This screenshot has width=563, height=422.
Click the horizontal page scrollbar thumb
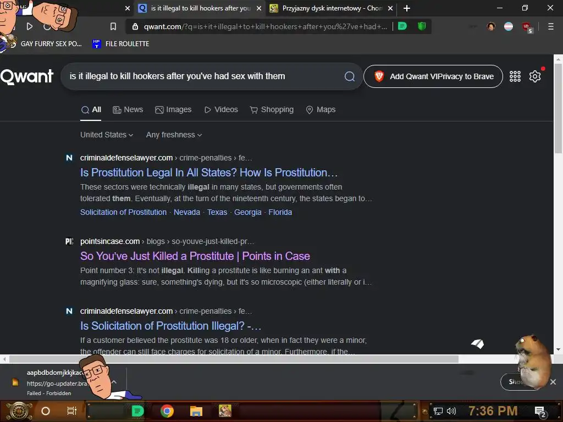click(x=234, y=359)
